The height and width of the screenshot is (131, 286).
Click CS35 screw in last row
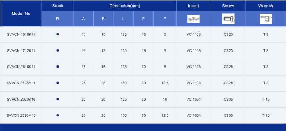(228, 116)
